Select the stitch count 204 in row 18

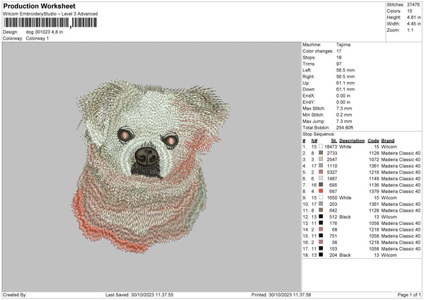point(333,255)
